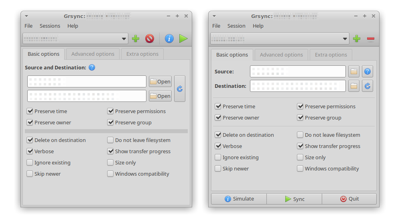Add a session with the green plus in the right window
Viewport: 400px width, 219px height.
tap(357, 39)
